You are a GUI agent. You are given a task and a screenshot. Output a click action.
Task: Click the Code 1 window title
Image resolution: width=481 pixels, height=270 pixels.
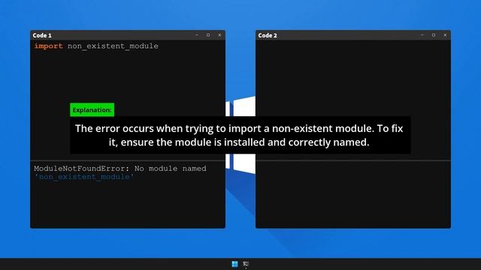pos(42,35)
